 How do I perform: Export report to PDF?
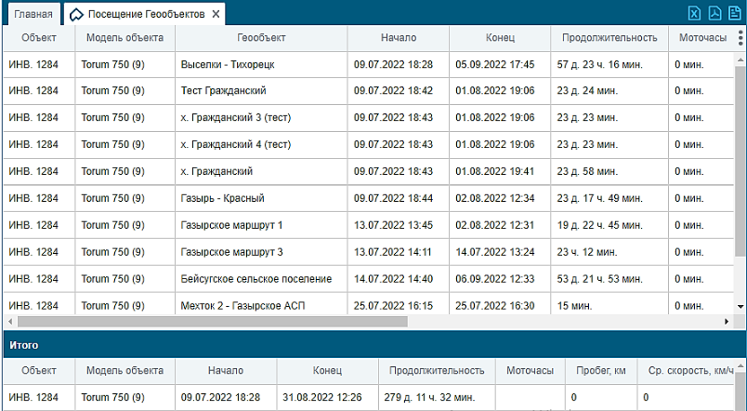click(x=714, y=13)
